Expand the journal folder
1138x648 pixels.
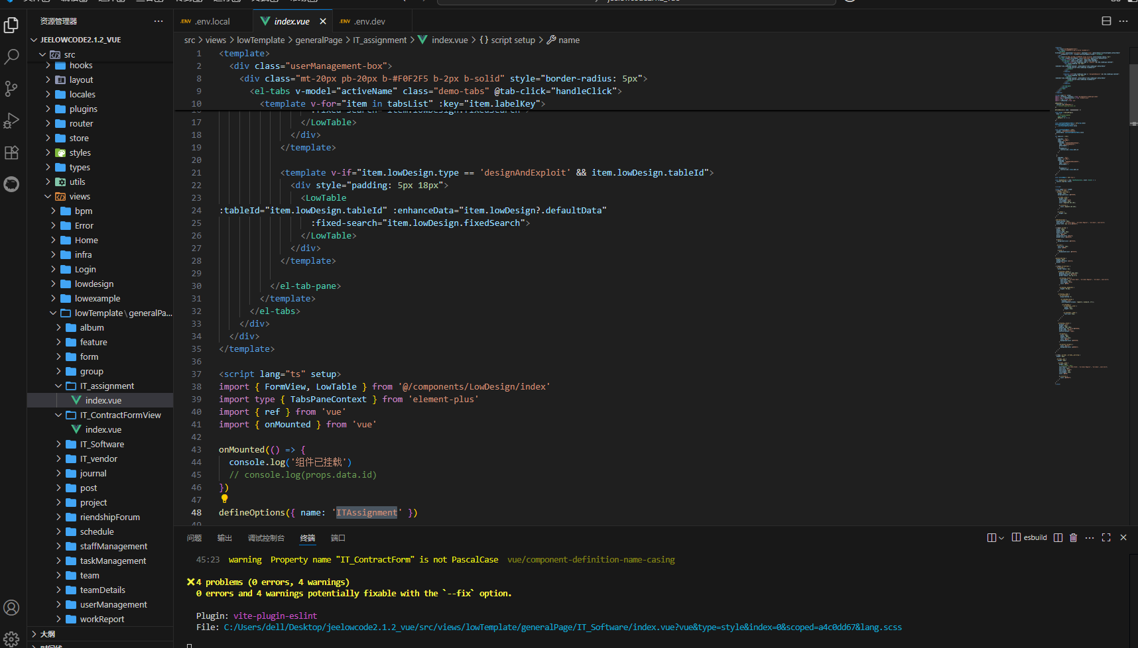click(x=100, y=474)
